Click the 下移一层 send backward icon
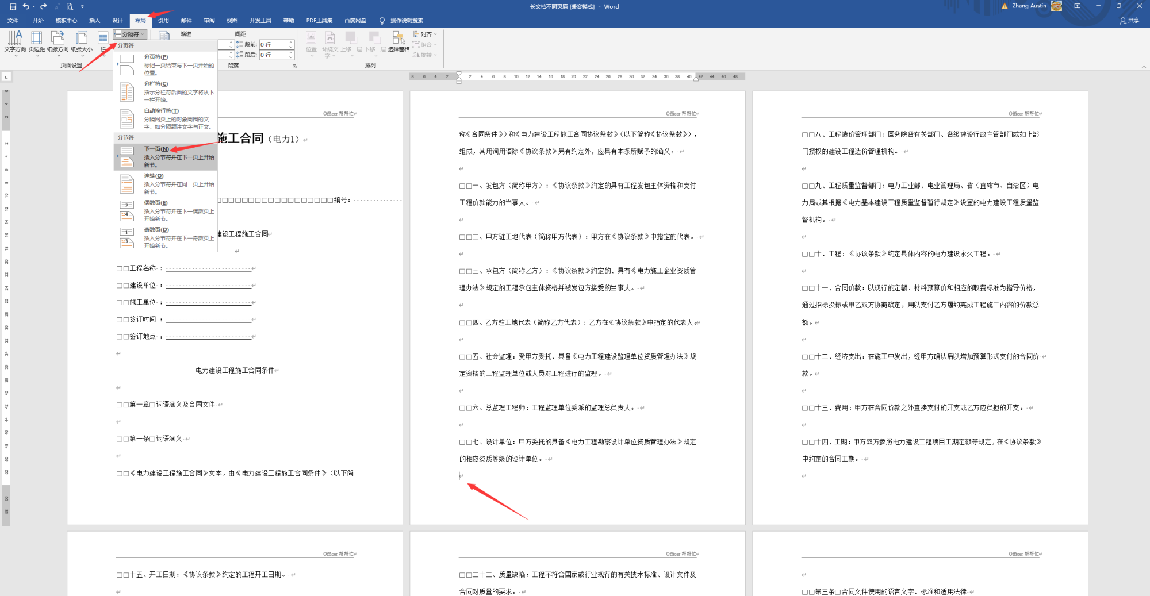This screenshot has width=1150, height=596. [375, 44]
